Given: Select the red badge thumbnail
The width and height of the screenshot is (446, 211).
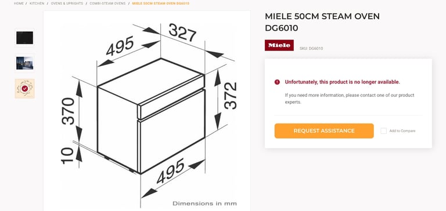Looking at the screenshot, I should coord(25,89).
